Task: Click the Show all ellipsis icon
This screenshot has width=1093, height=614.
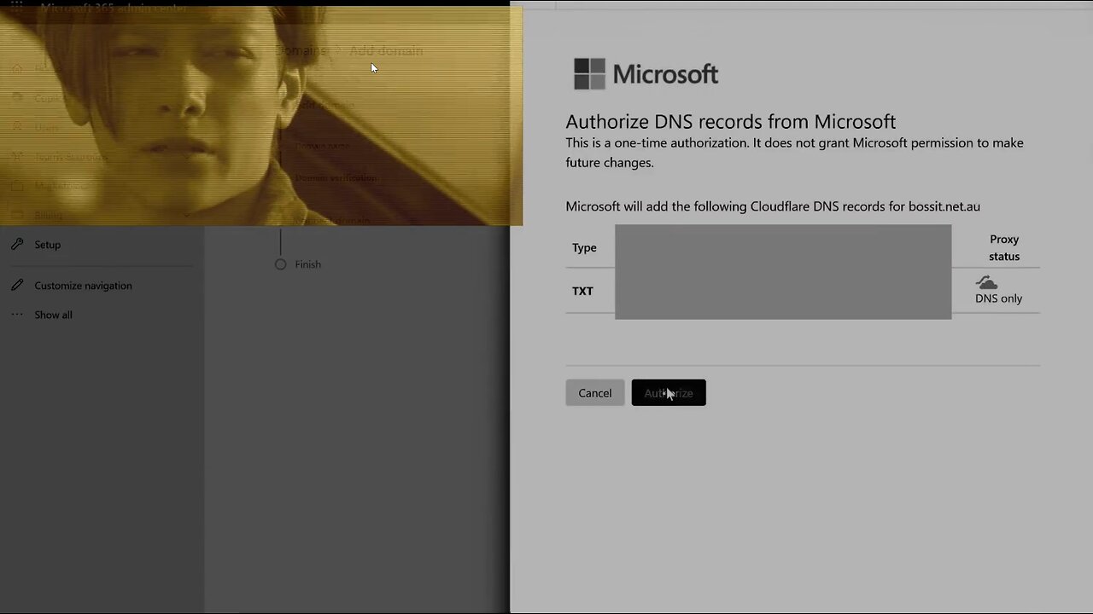Action: [x=17, y=315]
